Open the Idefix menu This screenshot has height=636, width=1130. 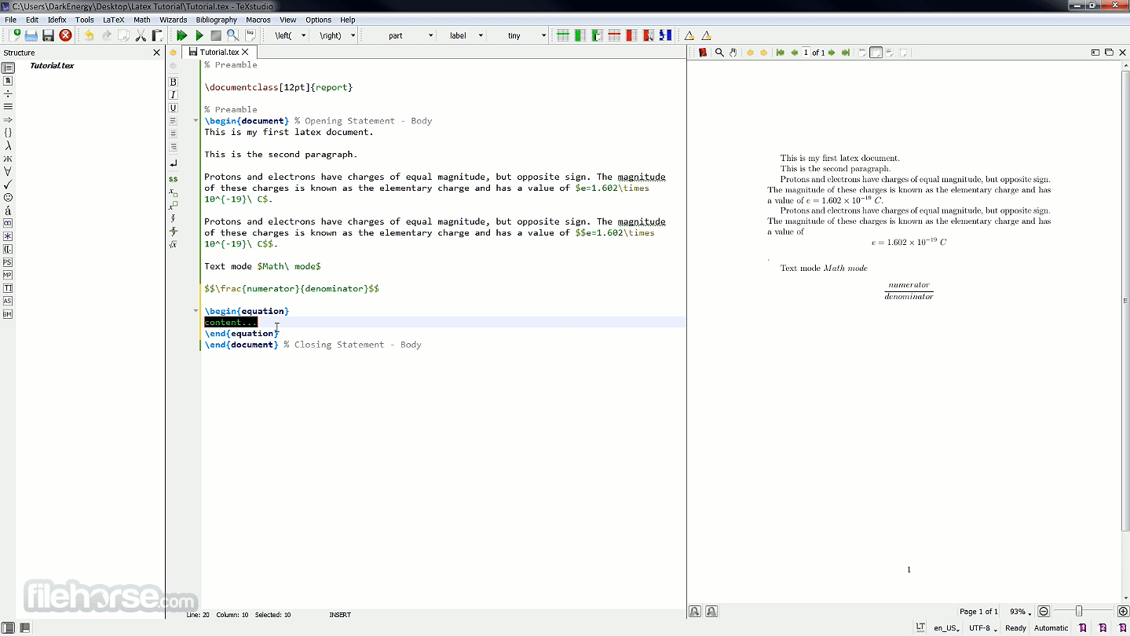[57, 20]
